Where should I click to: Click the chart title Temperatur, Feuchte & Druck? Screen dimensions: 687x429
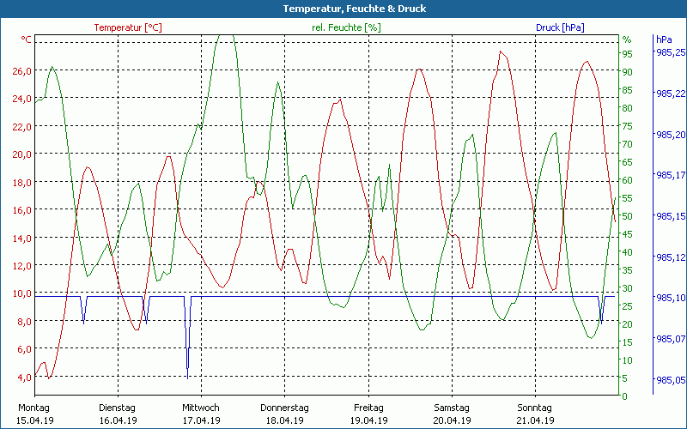pyautogui.click(x=343, y=9)
